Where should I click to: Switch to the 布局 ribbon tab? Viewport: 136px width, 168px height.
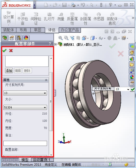[23, 30]
